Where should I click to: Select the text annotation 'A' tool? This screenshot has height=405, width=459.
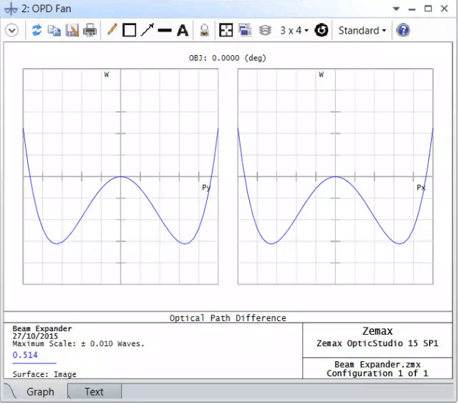tap(183, 30)
